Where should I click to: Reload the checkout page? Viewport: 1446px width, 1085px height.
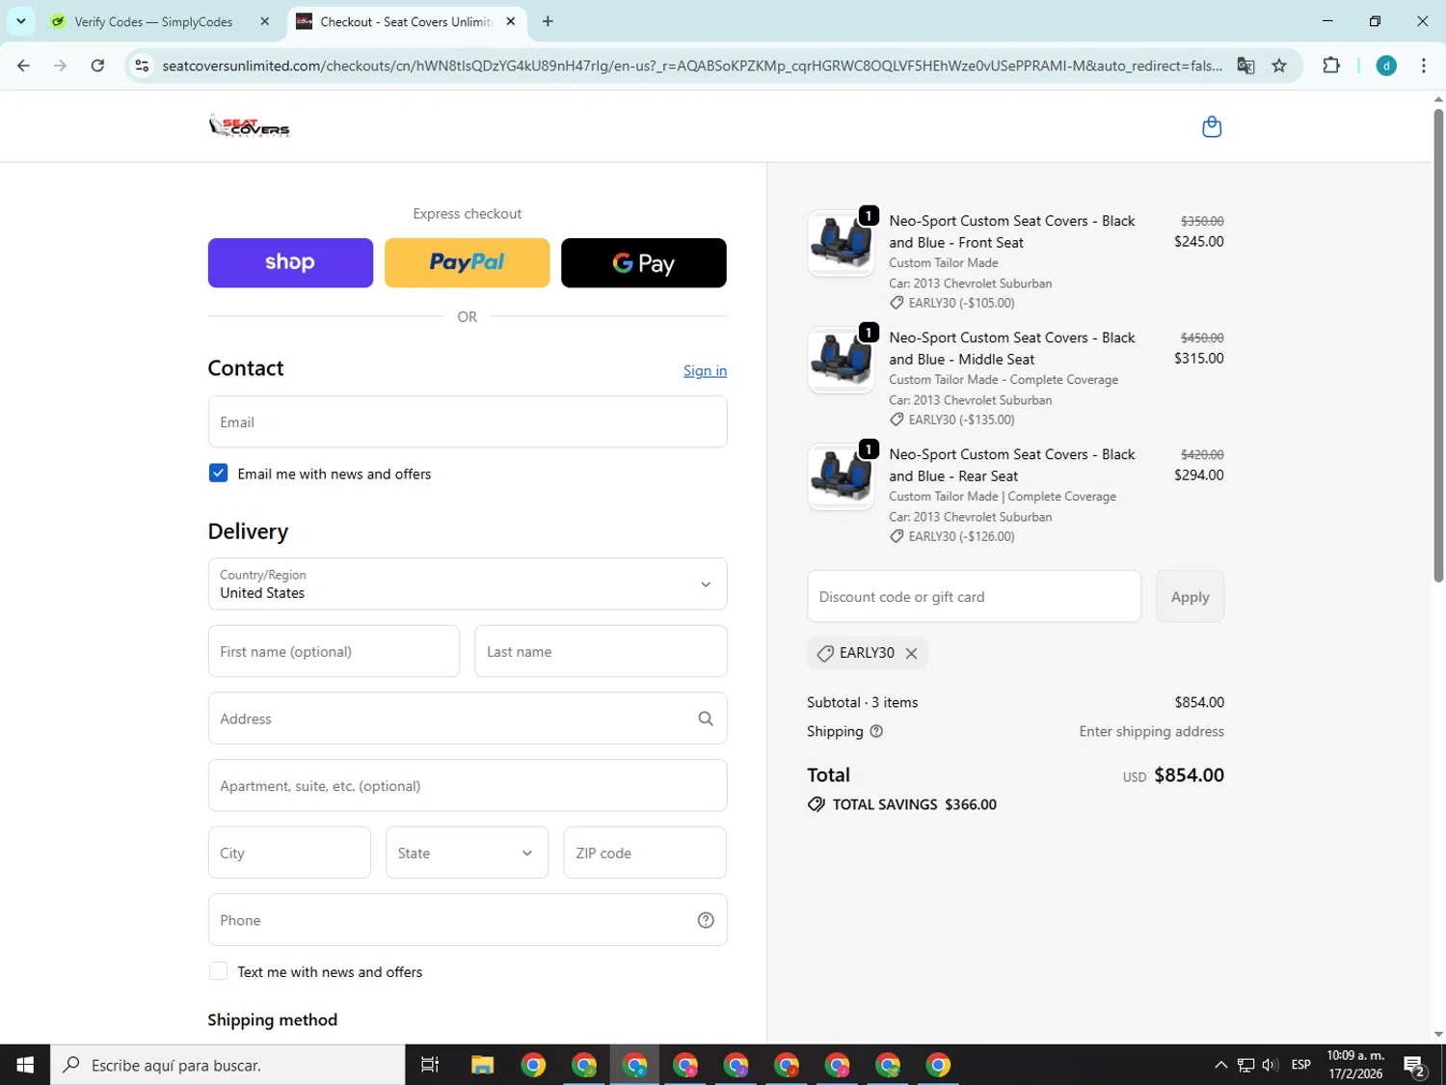(97, 66)
